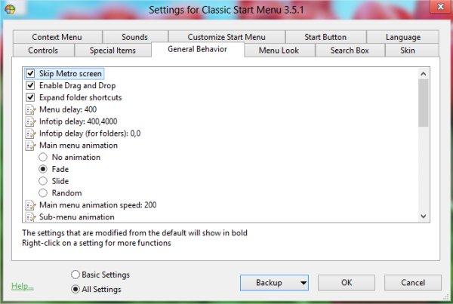Screen dimensions: 453x304
Task: Click the OK button
Action: tap(347, 283)
